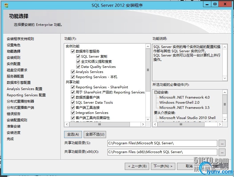Maximize the SQL Server 2012 setup window
Viewport: 234px width, 177px height.
click(x=215, y=4)
